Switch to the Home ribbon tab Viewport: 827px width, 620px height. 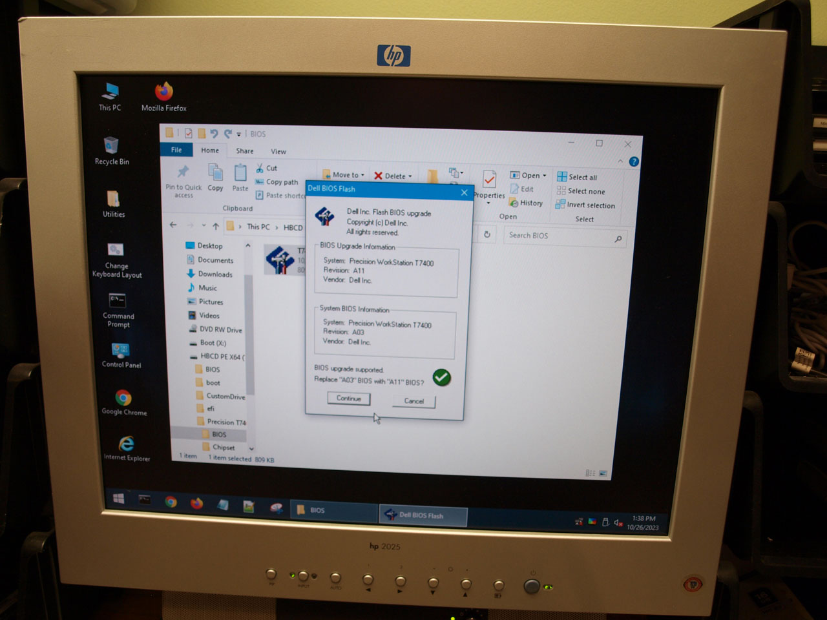click(210, 150)
